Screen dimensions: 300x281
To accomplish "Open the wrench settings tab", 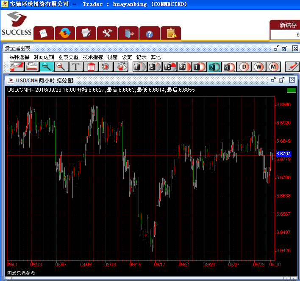I will 107,33.
